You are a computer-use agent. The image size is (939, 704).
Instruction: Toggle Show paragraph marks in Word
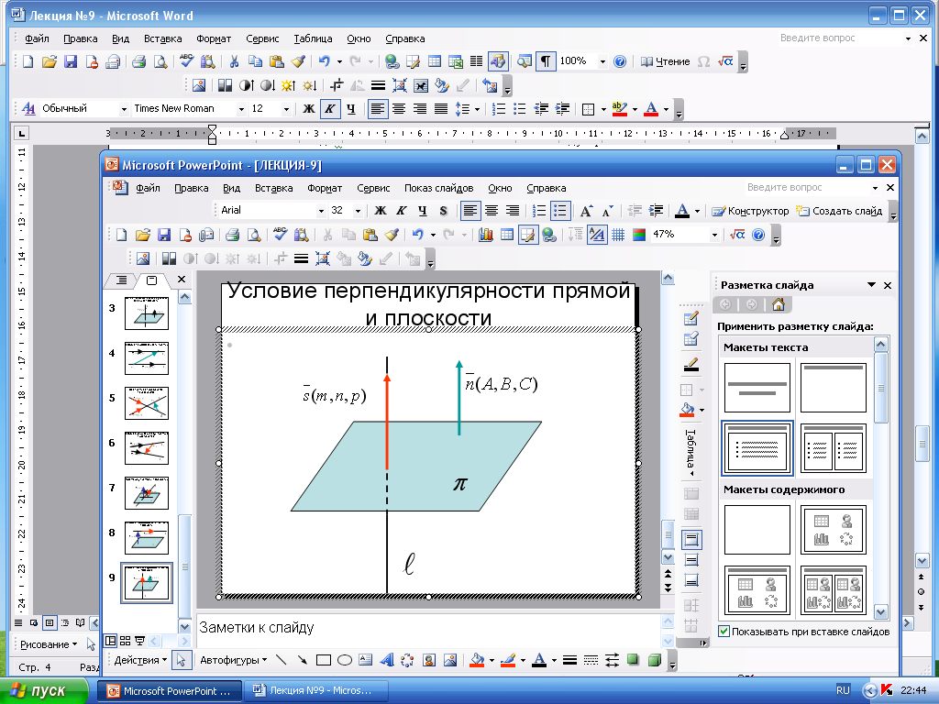[x=545, y=61]
